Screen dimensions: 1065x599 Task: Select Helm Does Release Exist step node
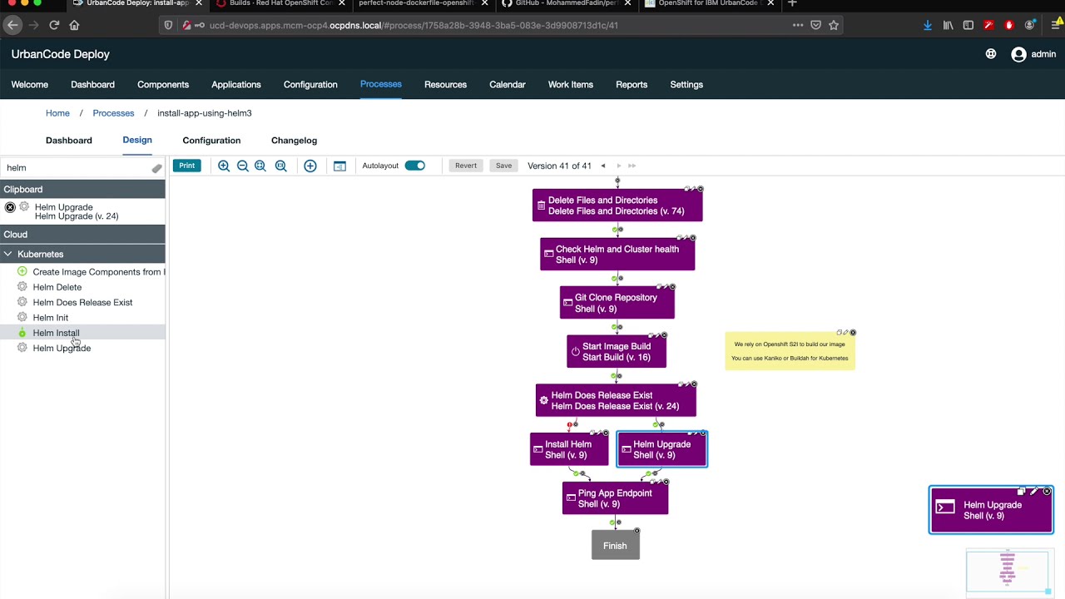(616, 401)
